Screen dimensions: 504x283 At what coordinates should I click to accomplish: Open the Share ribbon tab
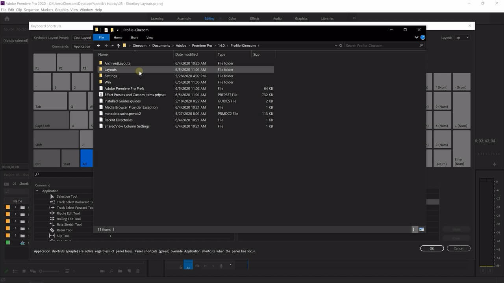(x=134, y=38)
